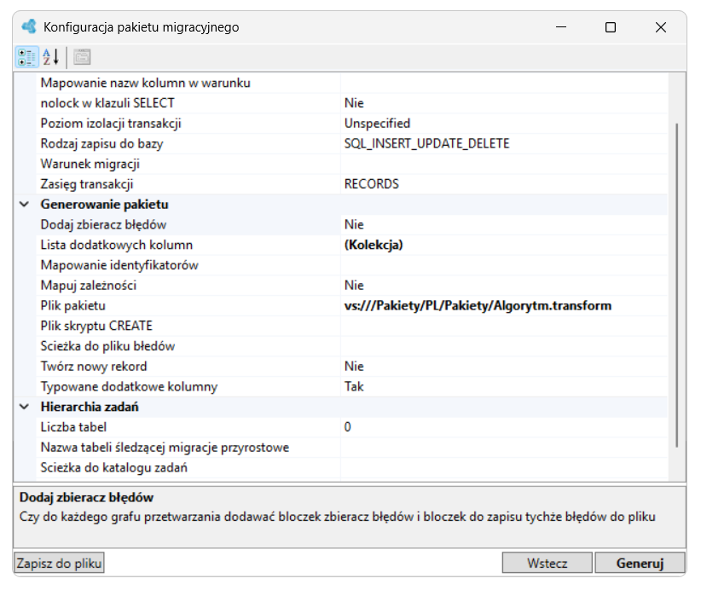Select the Mapowanie nazw kolumn w warunku row

351,84
